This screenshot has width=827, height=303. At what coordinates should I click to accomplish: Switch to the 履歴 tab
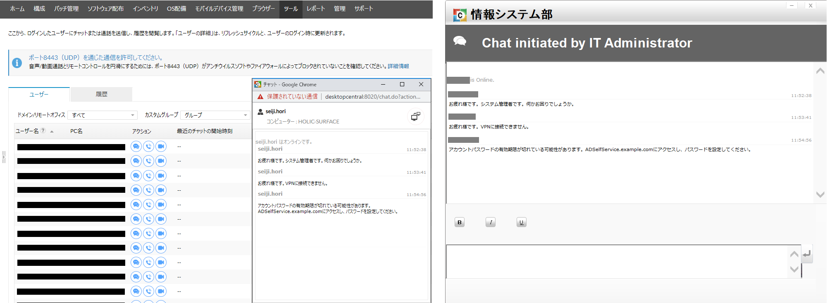[x=101, y=94]
